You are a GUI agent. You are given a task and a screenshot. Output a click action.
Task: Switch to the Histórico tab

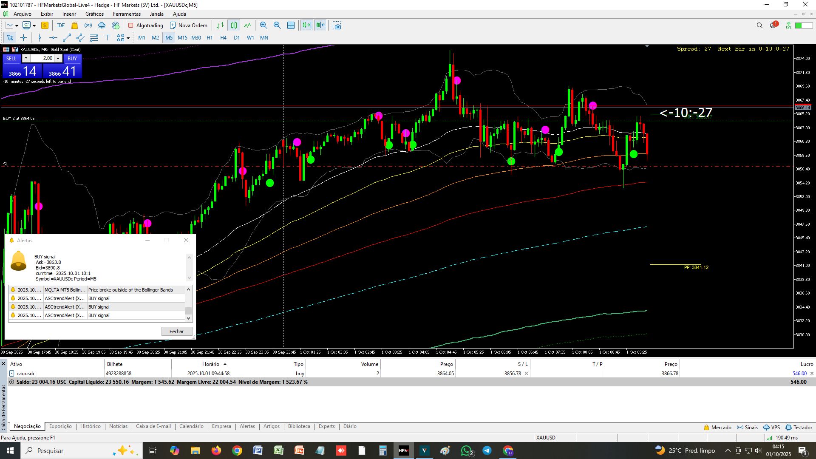90,426
